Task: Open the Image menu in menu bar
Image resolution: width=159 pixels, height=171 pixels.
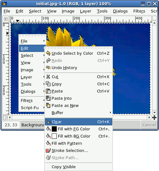Action: 68,11
